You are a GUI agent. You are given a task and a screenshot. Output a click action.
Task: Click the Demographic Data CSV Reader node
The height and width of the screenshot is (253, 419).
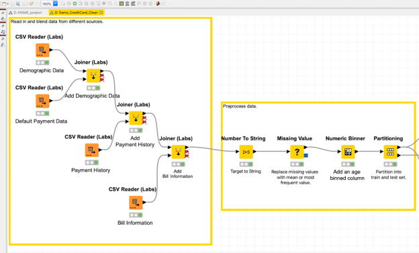click(x=42, y=50)
